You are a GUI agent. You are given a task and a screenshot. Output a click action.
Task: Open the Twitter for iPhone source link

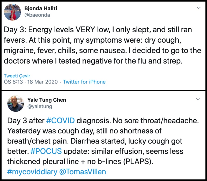coord(84,82)
